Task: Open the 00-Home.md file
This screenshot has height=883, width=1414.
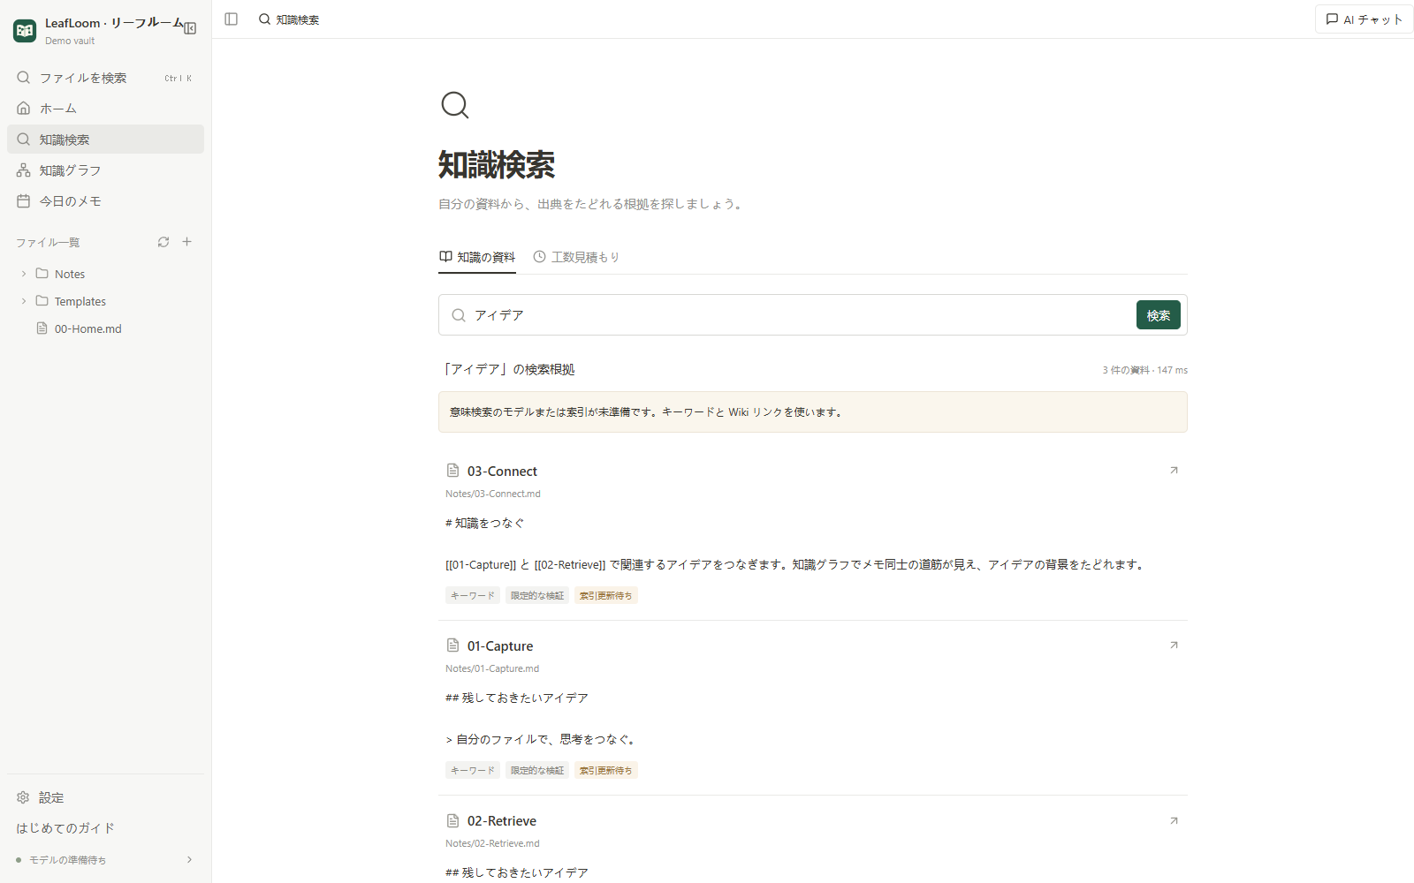Action: click(105, 328)
